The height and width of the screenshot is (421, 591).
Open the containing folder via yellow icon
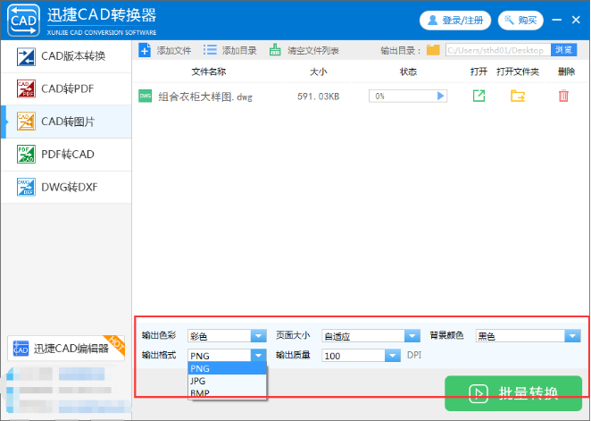[517, 96]
